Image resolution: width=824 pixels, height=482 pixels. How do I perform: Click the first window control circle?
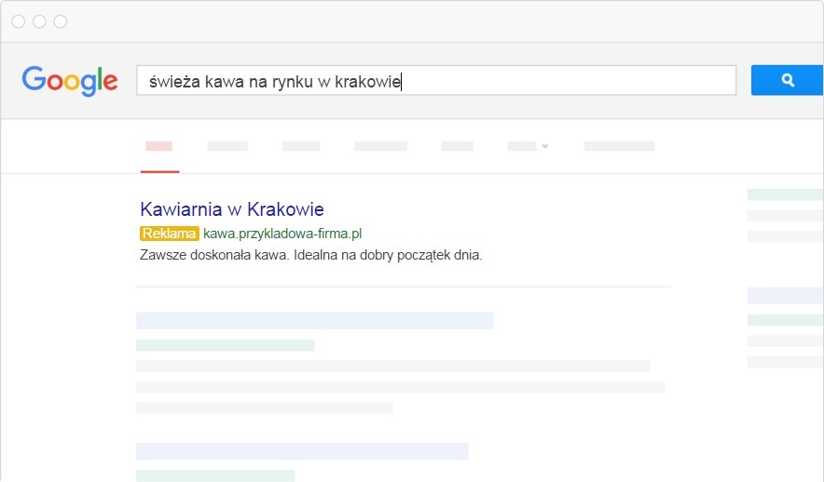coord(19,21)
